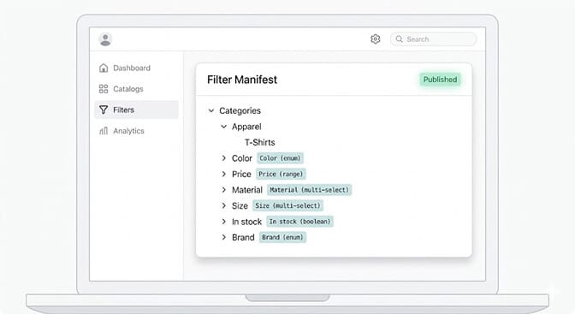Select the Price filter name
Screen dimensions: 575x314
pyautogui.click(x=241, y=174)
